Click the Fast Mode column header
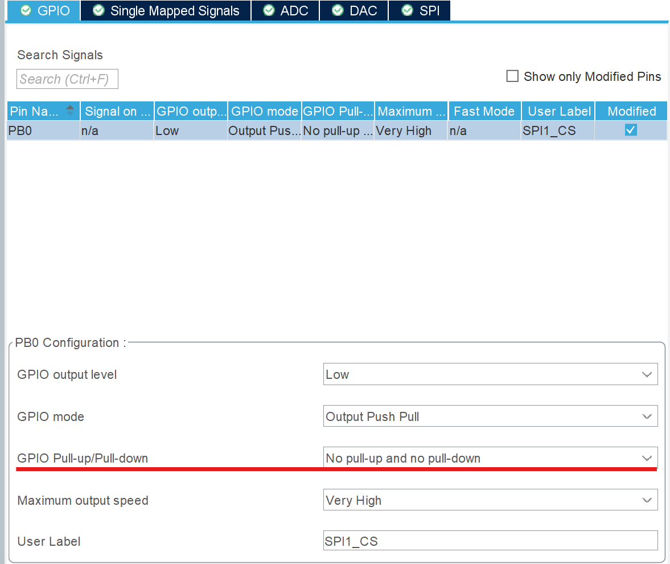670x564 pixels. click(484, 111)
